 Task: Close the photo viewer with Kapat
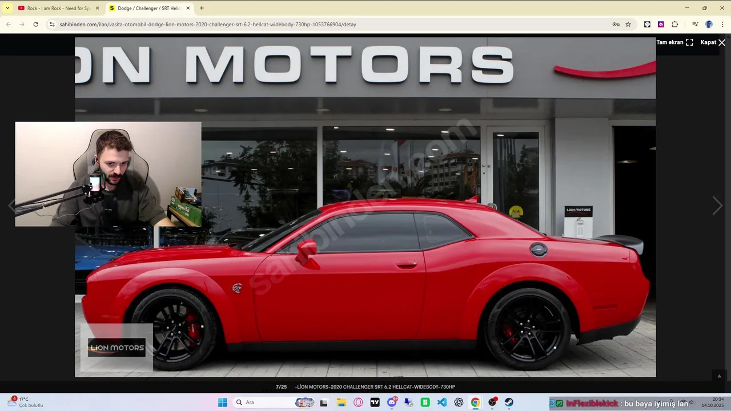click(713, 42)
